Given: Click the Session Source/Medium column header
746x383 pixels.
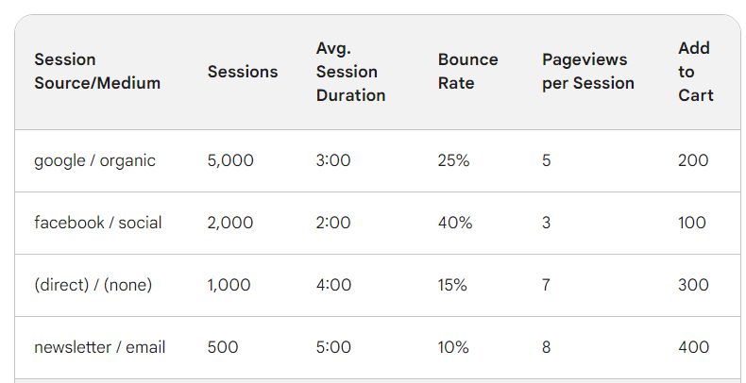Looking at the screenshot, I should click(97, 72).
